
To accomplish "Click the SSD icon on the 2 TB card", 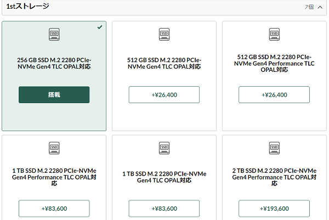I will [274, 148].
